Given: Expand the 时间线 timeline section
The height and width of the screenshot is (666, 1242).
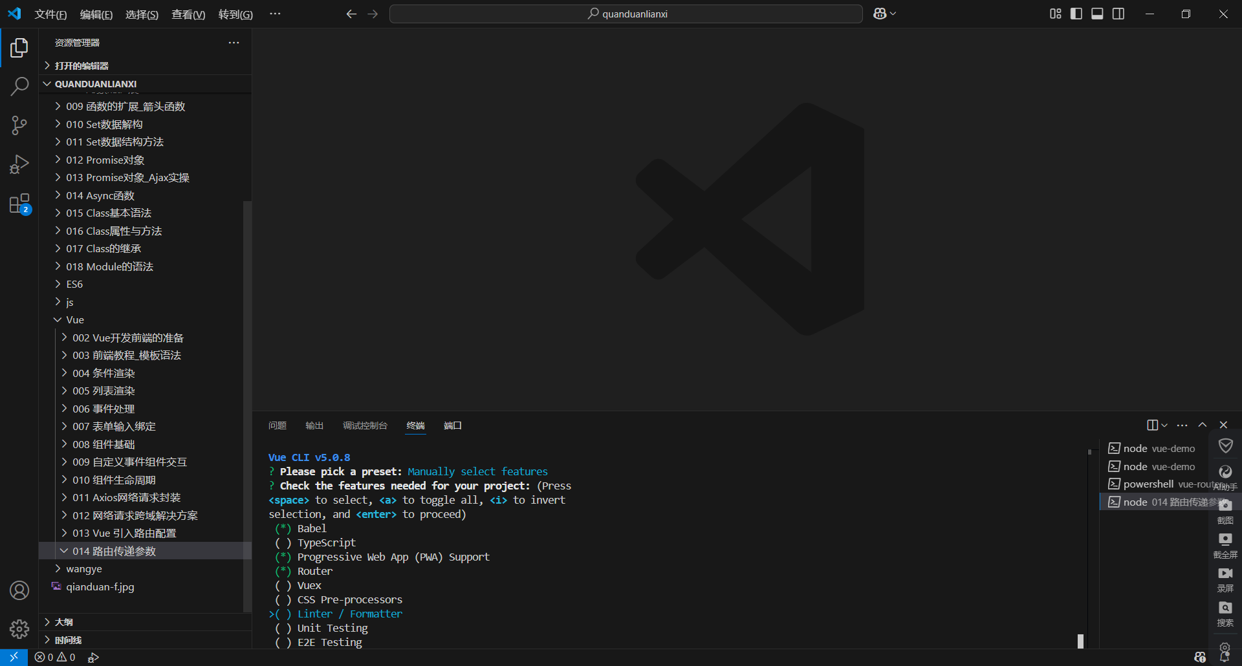Looking at the screenshot, I should click(x=146, y=640).
